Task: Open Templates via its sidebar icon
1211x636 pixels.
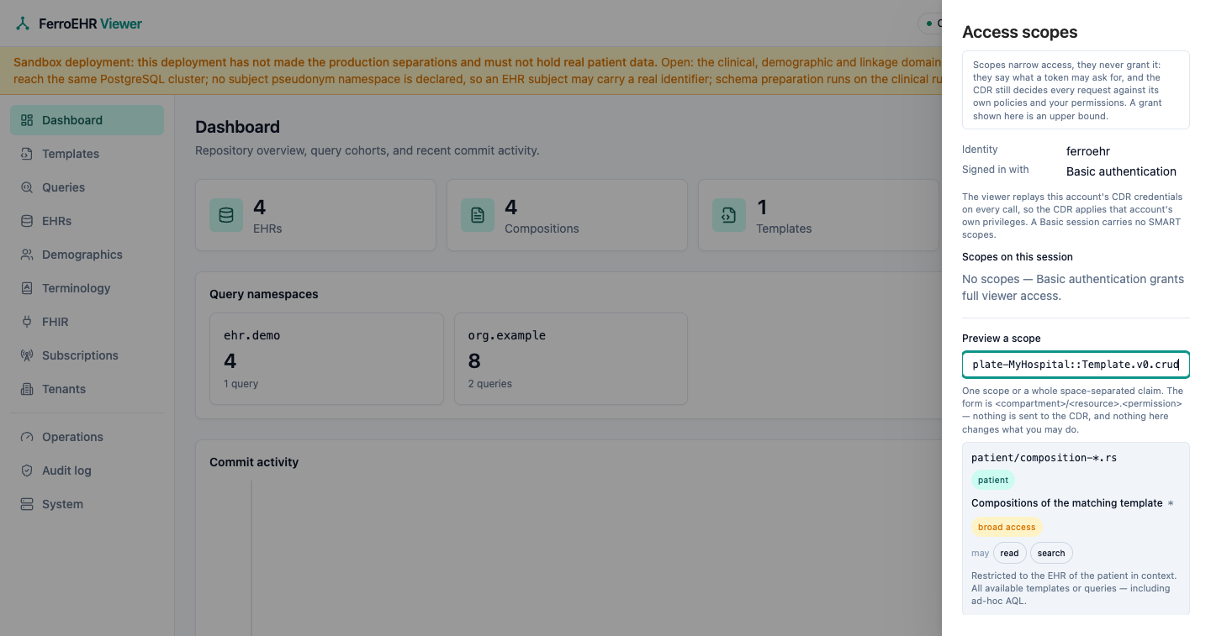Action: pos(27,154)
